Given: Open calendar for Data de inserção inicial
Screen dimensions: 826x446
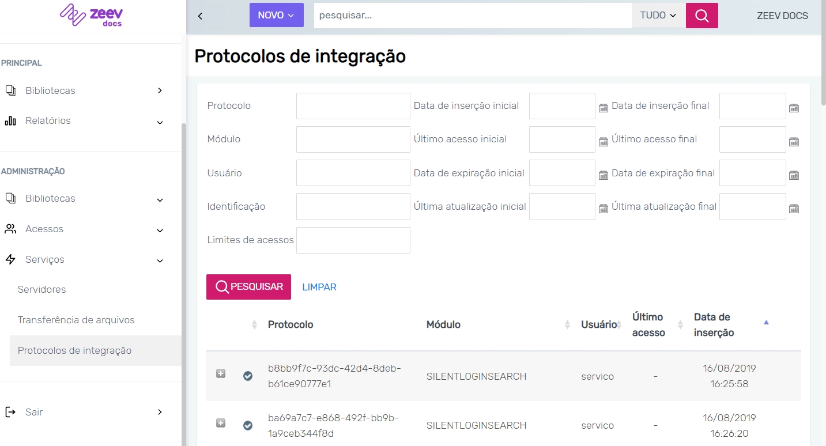Looking at the screenshot, I should (604, 108).
